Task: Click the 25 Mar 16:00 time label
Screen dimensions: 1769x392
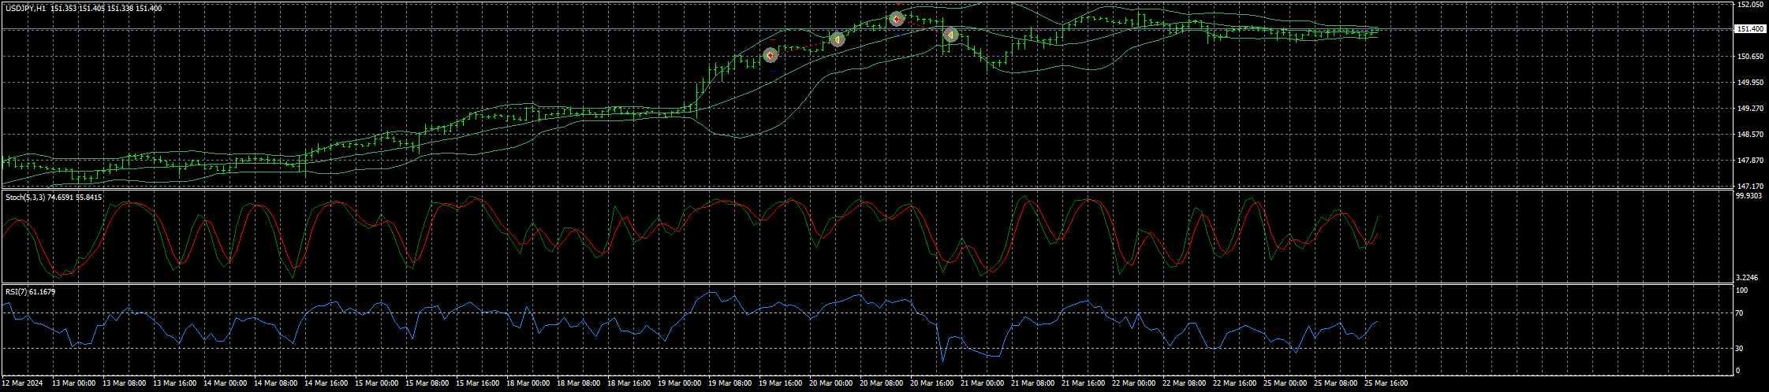Action: (x=1386, y=383)
